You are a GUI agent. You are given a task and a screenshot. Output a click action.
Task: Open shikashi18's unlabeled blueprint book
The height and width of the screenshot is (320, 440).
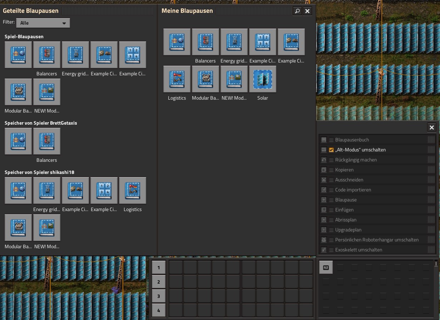(18, 190)
